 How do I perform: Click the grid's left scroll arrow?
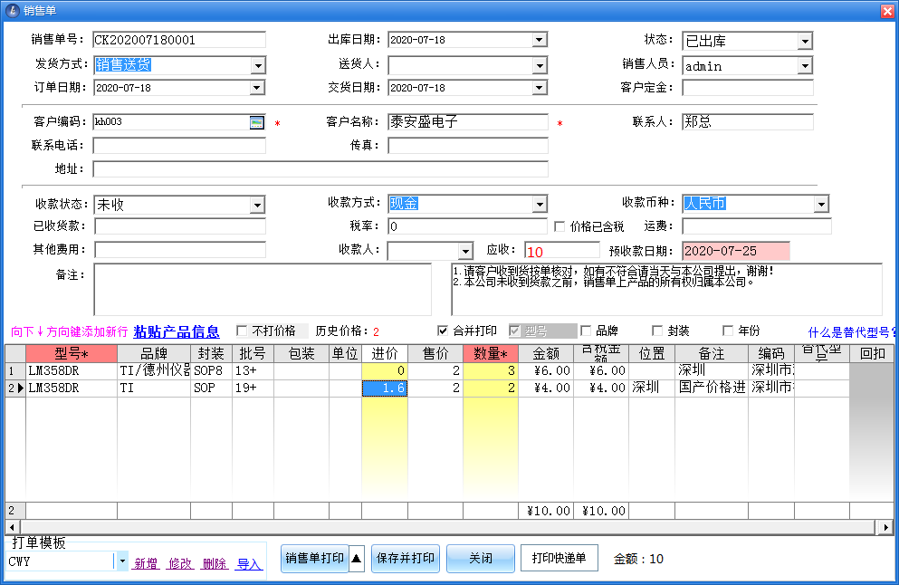pos(12,527)
